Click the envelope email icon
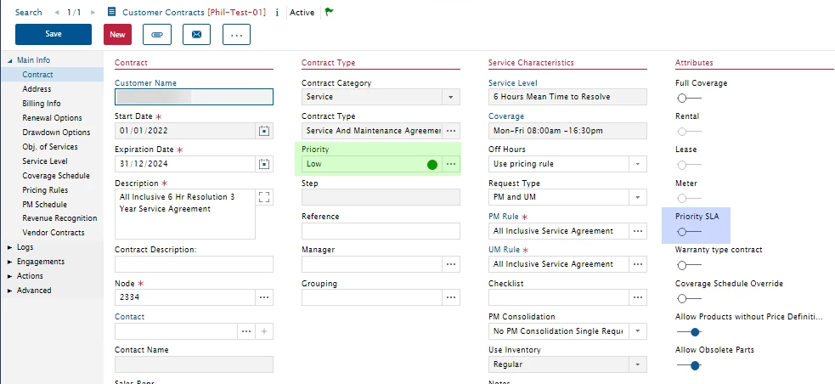The image size is (835, 384). tap(196, 34)
